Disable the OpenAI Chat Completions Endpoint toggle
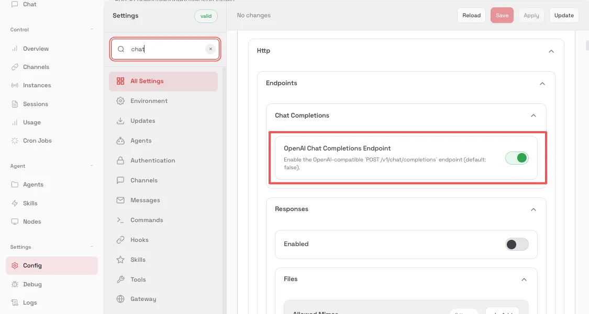The width and height of the screenshot is (589, 314). tap(517, 158)
